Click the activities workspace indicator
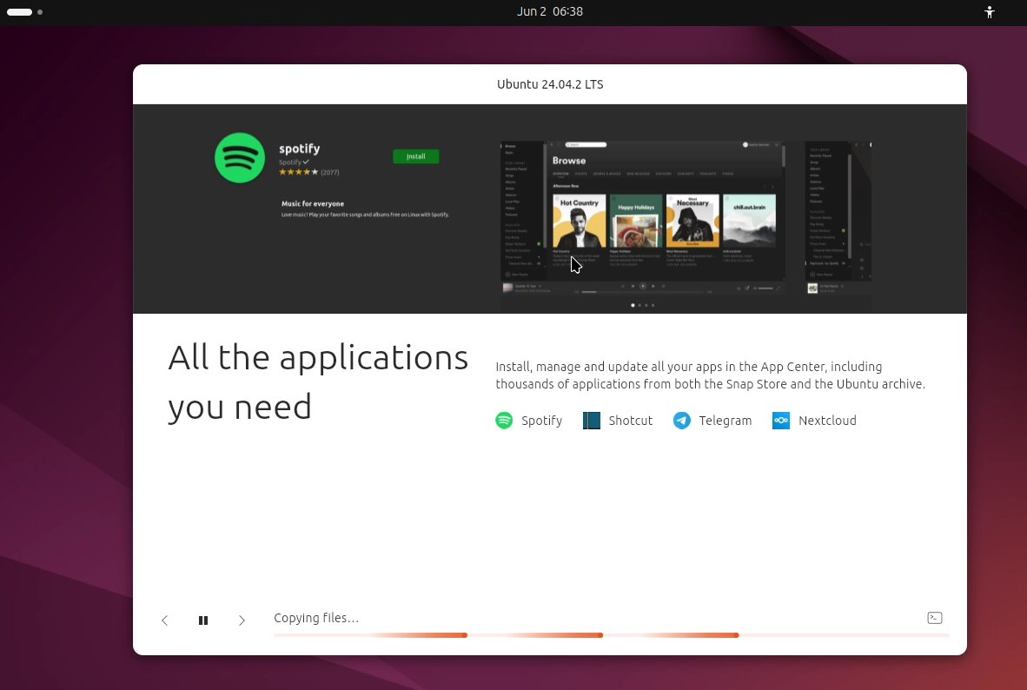Screen dimensions: 1027x690 pyautogui.click(x=25, y=12)
